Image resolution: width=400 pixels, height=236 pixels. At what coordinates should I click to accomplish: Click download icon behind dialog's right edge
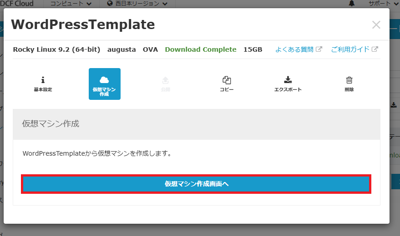(394, 105)
